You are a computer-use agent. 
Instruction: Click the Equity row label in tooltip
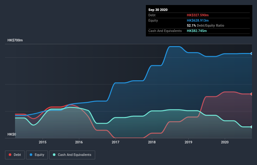[153, 20]
